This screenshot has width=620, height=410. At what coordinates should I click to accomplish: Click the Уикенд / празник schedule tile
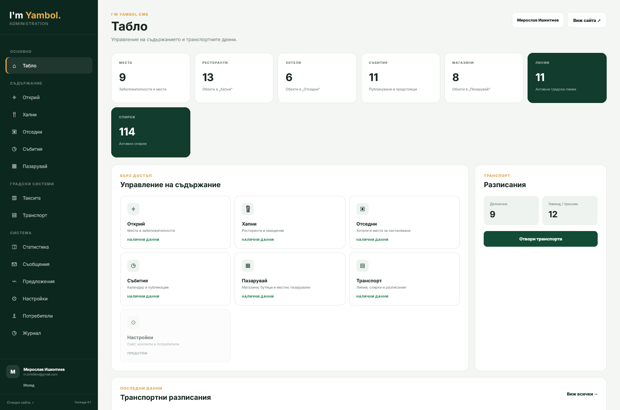[570, 210]
